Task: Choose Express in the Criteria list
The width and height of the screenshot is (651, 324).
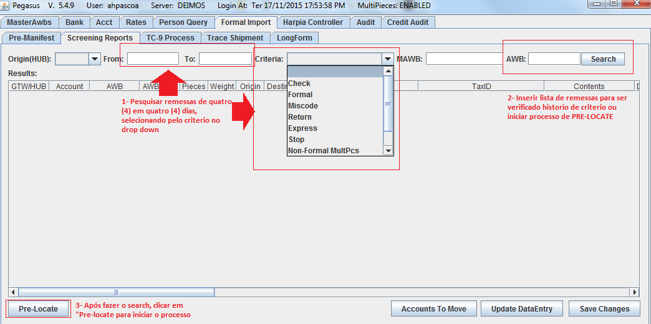Action: [335, 128]
